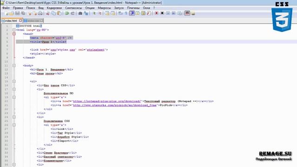Collapse the li fold marker on line 36

(x=14, y=165)
